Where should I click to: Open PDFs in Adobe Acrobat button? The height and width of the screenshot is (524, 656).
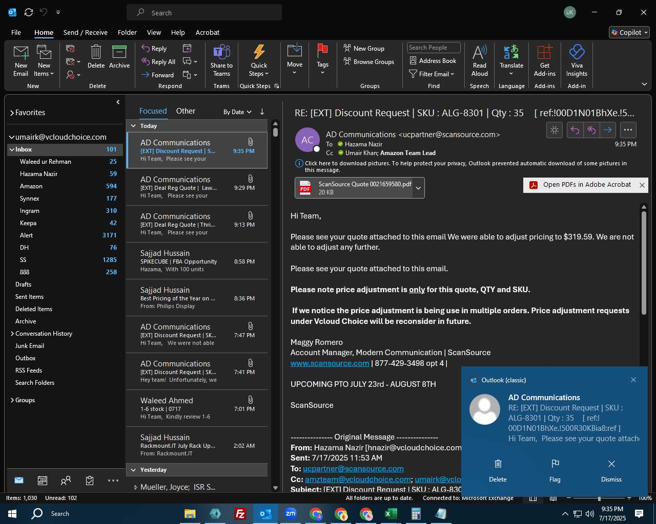click(581, 185)
